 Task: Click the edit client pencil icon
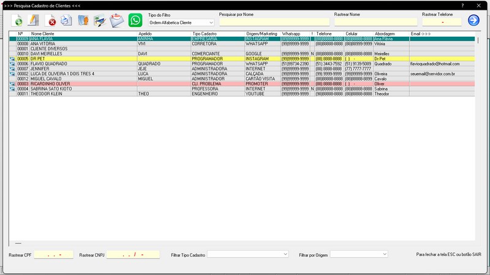point(33,20)
